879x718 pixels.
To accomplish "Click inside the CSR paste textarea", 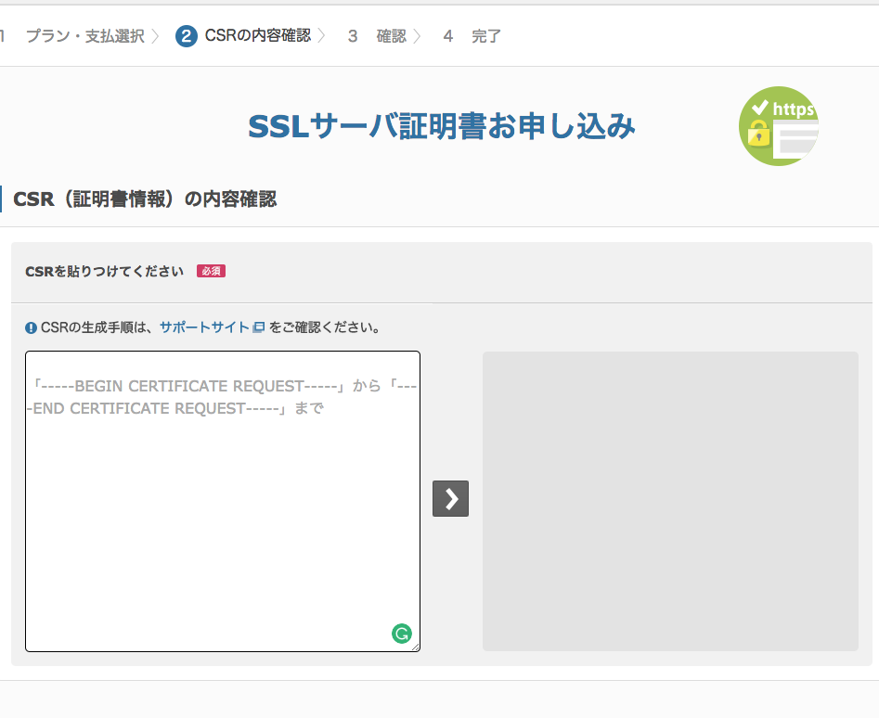I will click(x=223, y=501).
